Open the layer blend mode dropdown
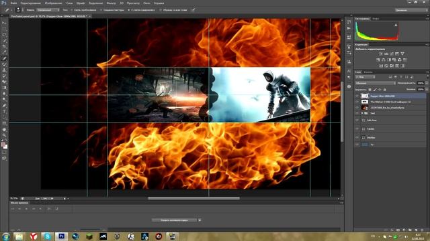430x241 pixels. point(375,83)
